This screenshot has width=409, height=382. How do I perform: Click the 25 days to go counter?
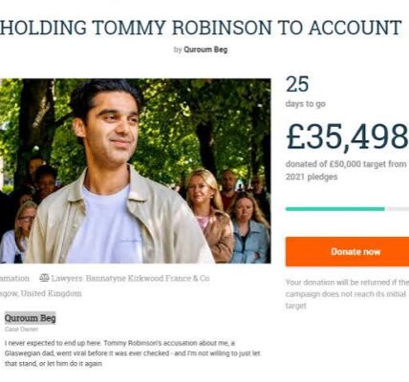pyautogui.click(x=297, y=85)
